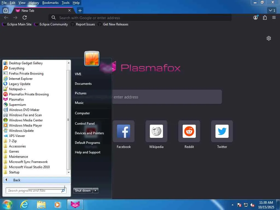280x210 pixels.
Task: Open the hamburger application menu
Action: [x=274, y=17]
